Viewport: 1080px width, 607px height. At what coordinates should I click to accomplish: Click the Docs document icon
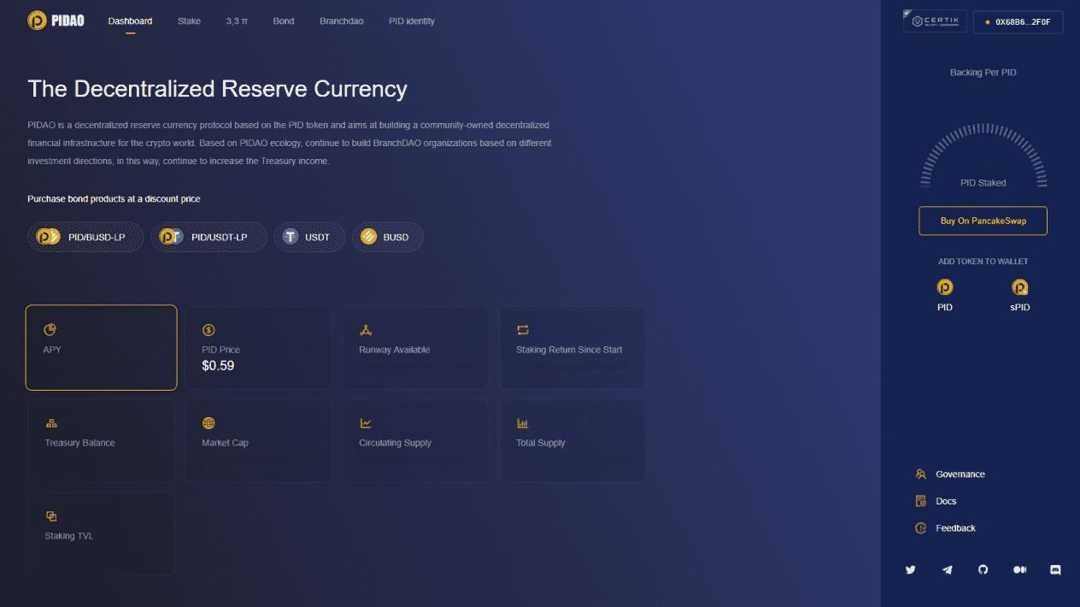920,501
